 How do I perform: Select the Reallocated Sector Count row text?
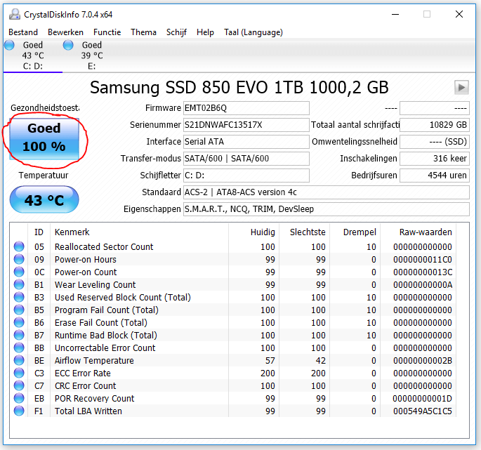[x=104, y=246]
